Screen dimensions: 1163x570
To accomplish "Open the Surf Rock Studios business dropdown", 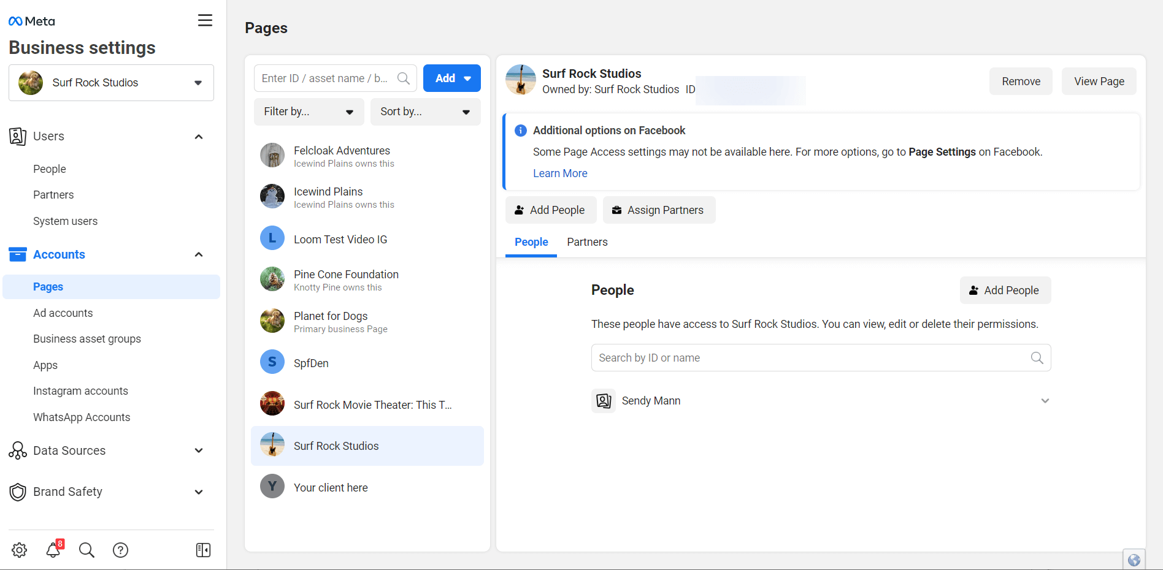I will (x=111, y=83).
